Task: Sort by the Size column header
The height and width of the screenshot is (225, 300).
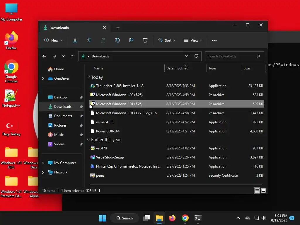Action: 247,68
